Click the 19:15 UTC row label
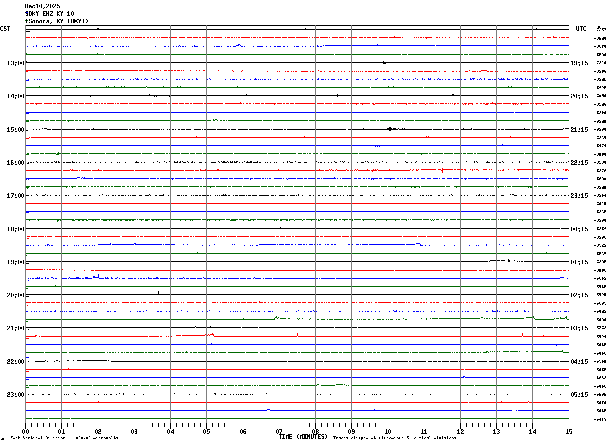The height and width of the screenshot is (445, 609). point(579,63)
